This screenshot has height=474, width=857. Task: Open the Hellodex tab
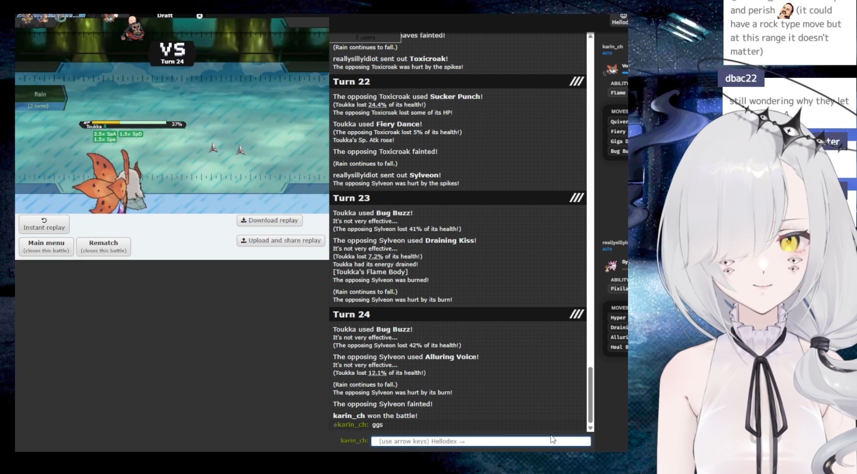[620, 20]
